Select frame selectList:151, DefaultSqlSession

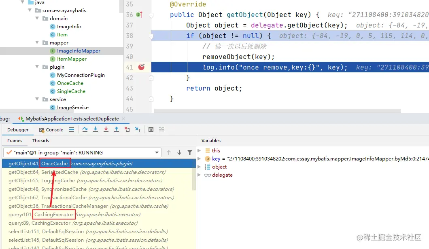click(x=99, y=232)
